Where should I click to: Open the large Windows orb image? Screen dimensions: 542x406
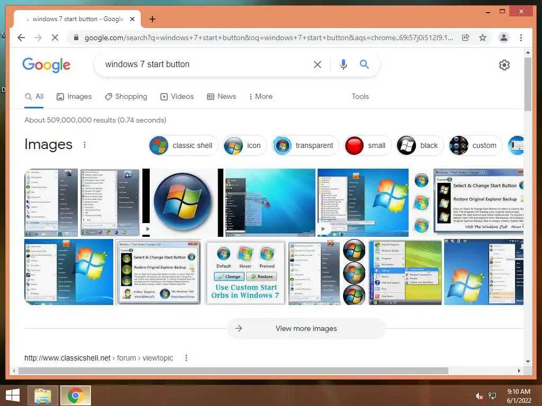(183, 202)
